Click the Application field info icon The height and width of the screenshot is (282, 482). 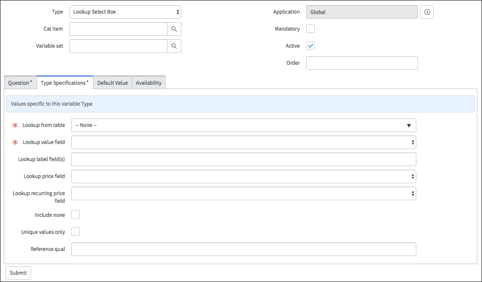427,12
